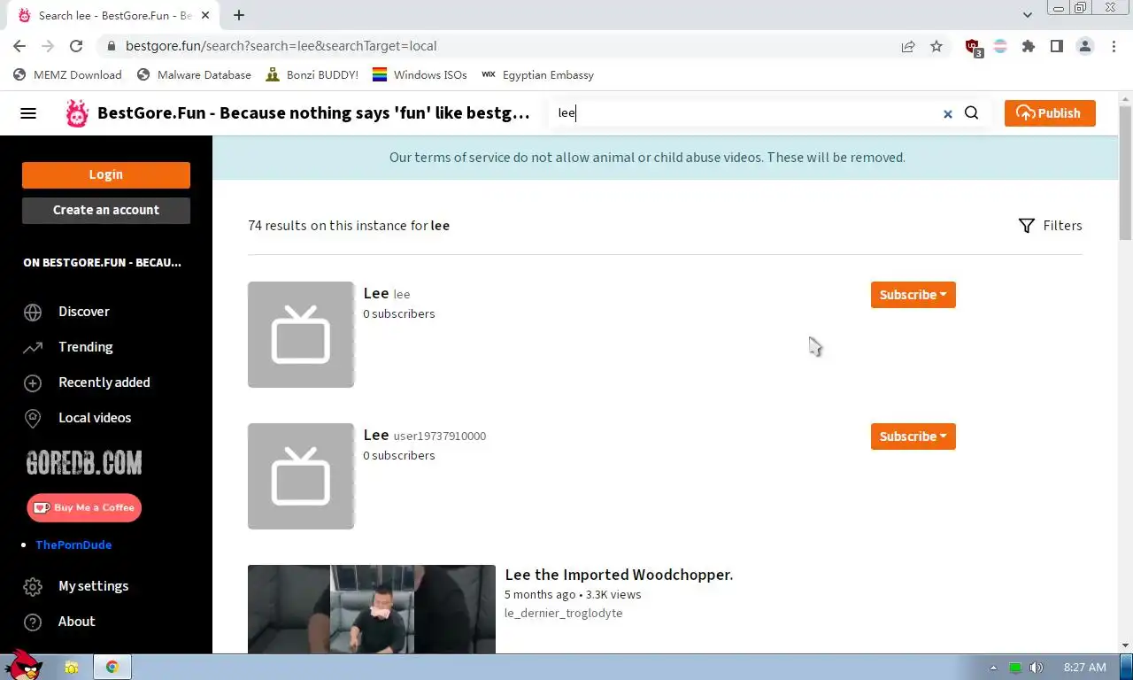Open the Woodchopper video thumbnail
Image resolution: width=1133 pixels, height=680 pixels.
click(372, 609)
